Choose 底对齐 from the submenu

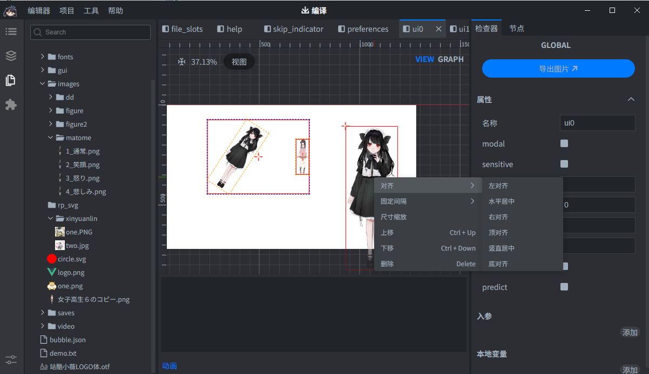[x=522, y=264]
